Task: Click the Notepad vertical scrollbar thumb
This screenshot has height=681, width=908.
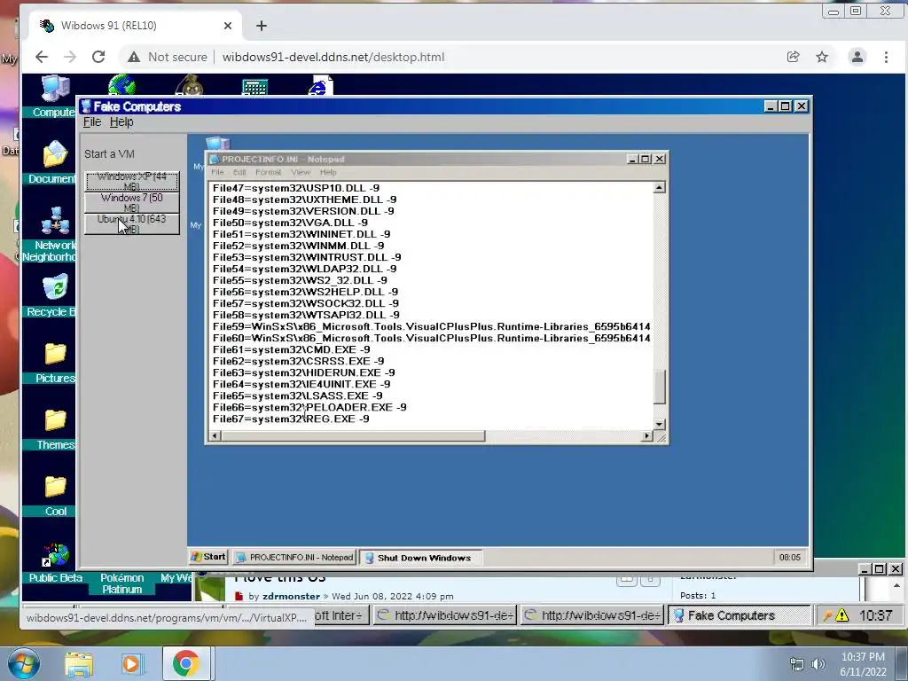Action: (659, 387)
